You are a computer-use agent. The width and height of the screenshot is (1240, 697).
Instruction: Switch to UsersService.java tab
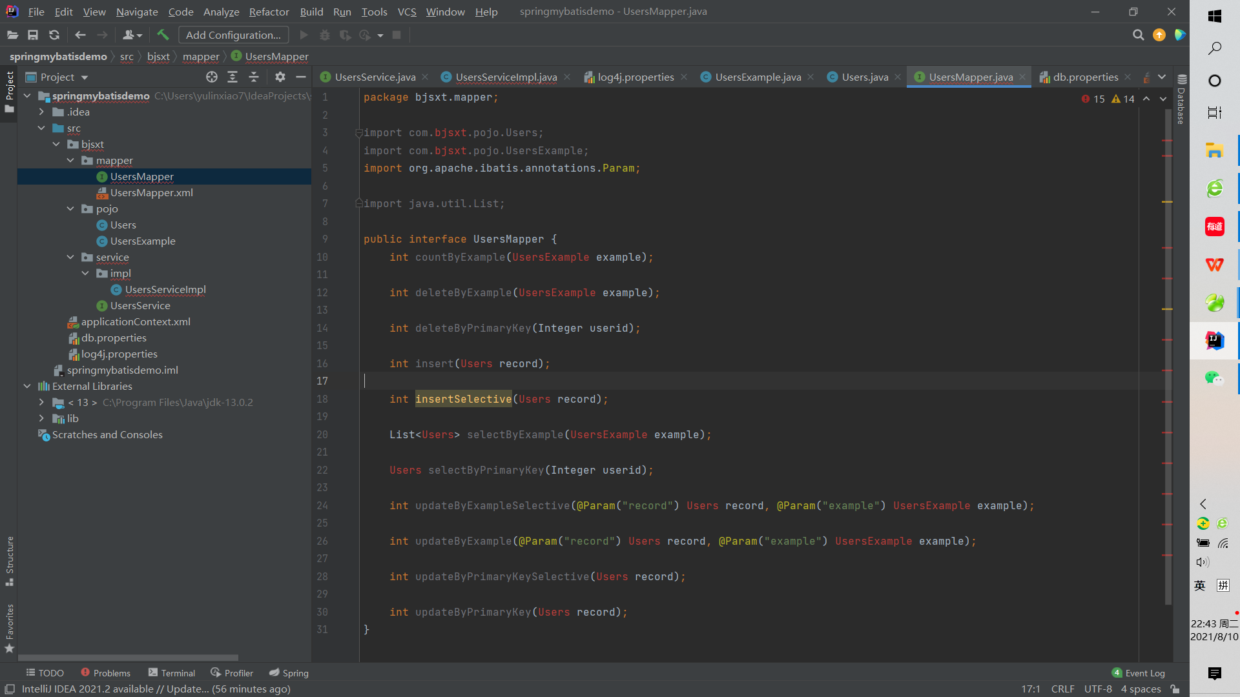375,77
